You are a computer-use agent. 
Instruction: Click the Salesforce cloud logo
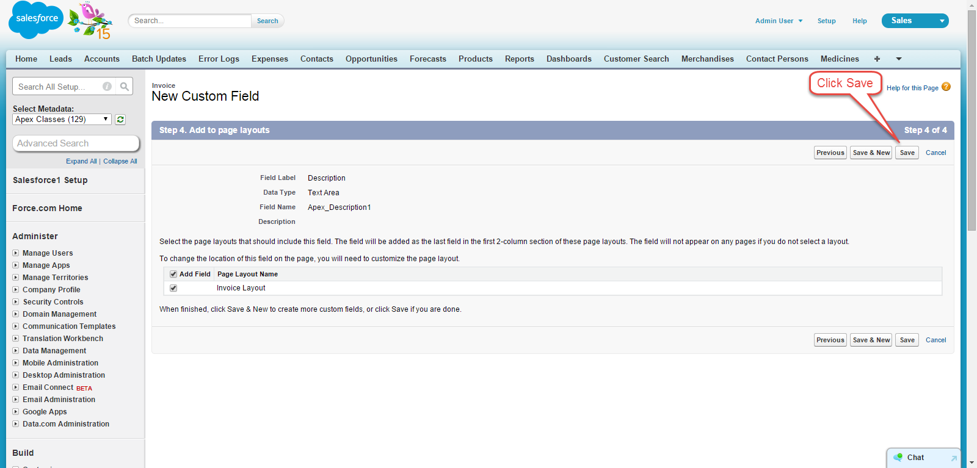point(36,20)
